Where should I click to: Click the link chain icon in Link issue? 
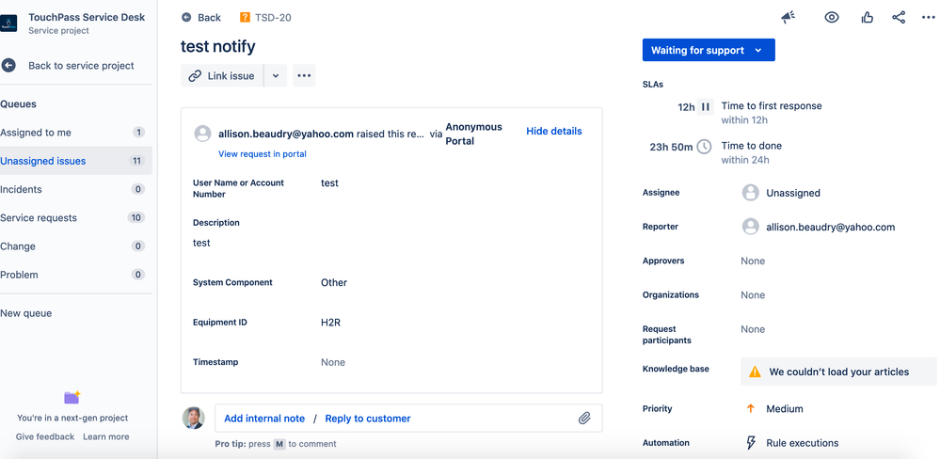[195, 76]
